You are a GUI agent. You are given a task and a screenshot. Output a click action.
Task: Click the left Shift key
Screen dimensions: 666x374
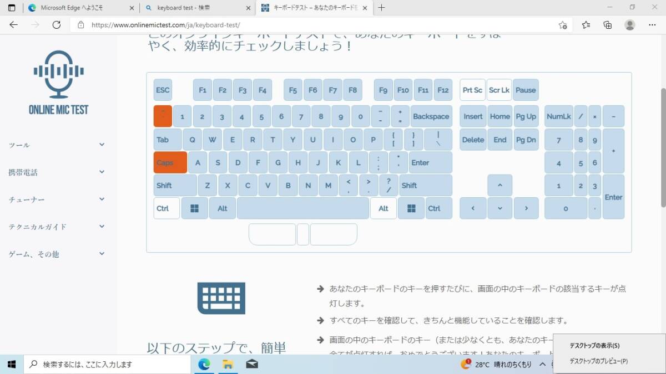175,185
